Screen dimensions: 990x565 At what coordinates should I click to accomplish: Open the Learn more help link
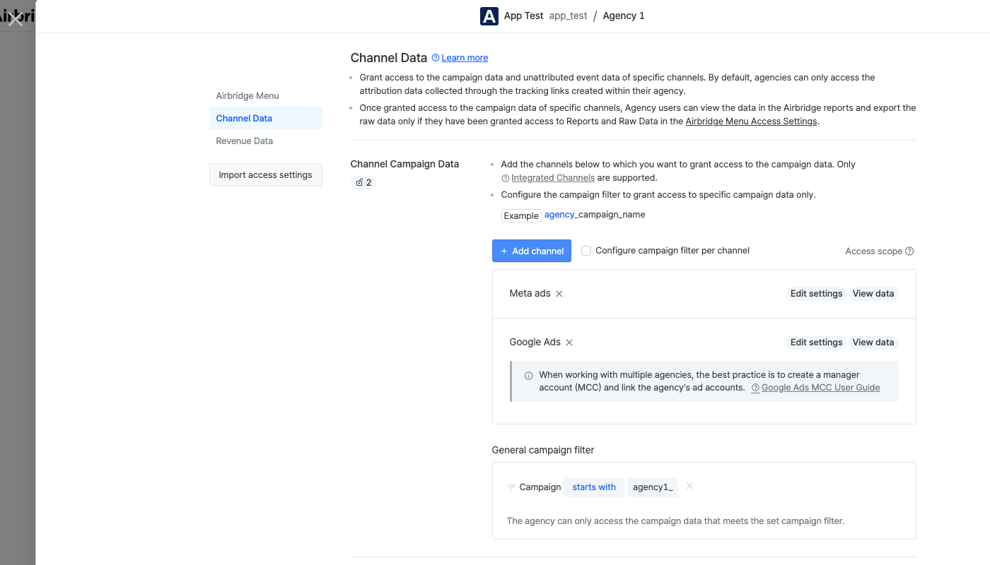pyautogui.click(x=465, y=58)
